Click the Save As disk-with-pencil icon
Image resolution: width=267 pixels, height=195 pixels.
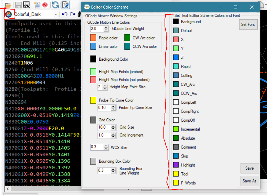[26, 5]
